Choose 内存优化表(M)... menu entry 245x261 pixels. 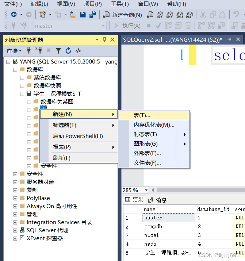(154, 125)
